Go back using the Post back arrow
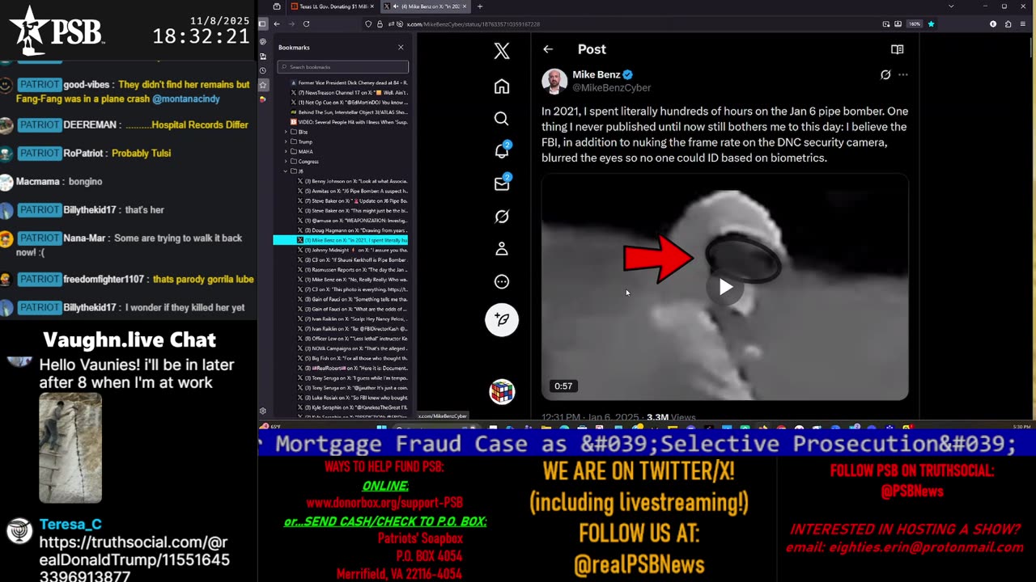The image size is (1036, 582). 548,49
